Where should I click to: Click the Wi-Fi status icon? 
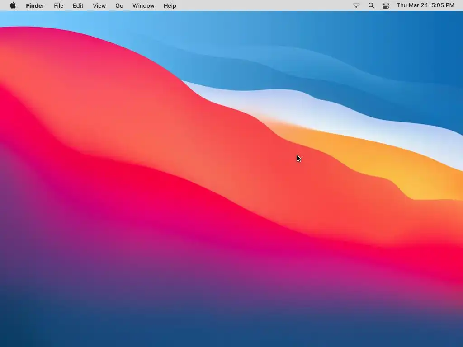pyautogui.click(x=356, y=5)
